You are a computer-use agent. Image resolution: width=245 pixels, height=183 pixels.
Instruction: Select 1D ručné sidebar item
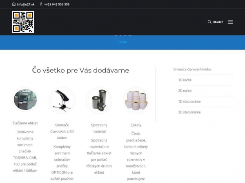(185, 80)
